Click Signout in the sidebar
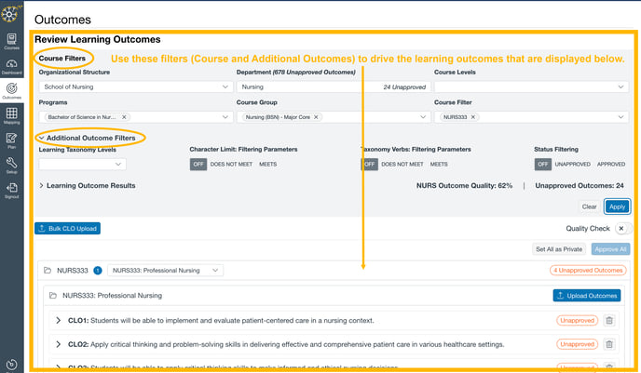This screenshot has width=641, height=373. pos(11,190)
